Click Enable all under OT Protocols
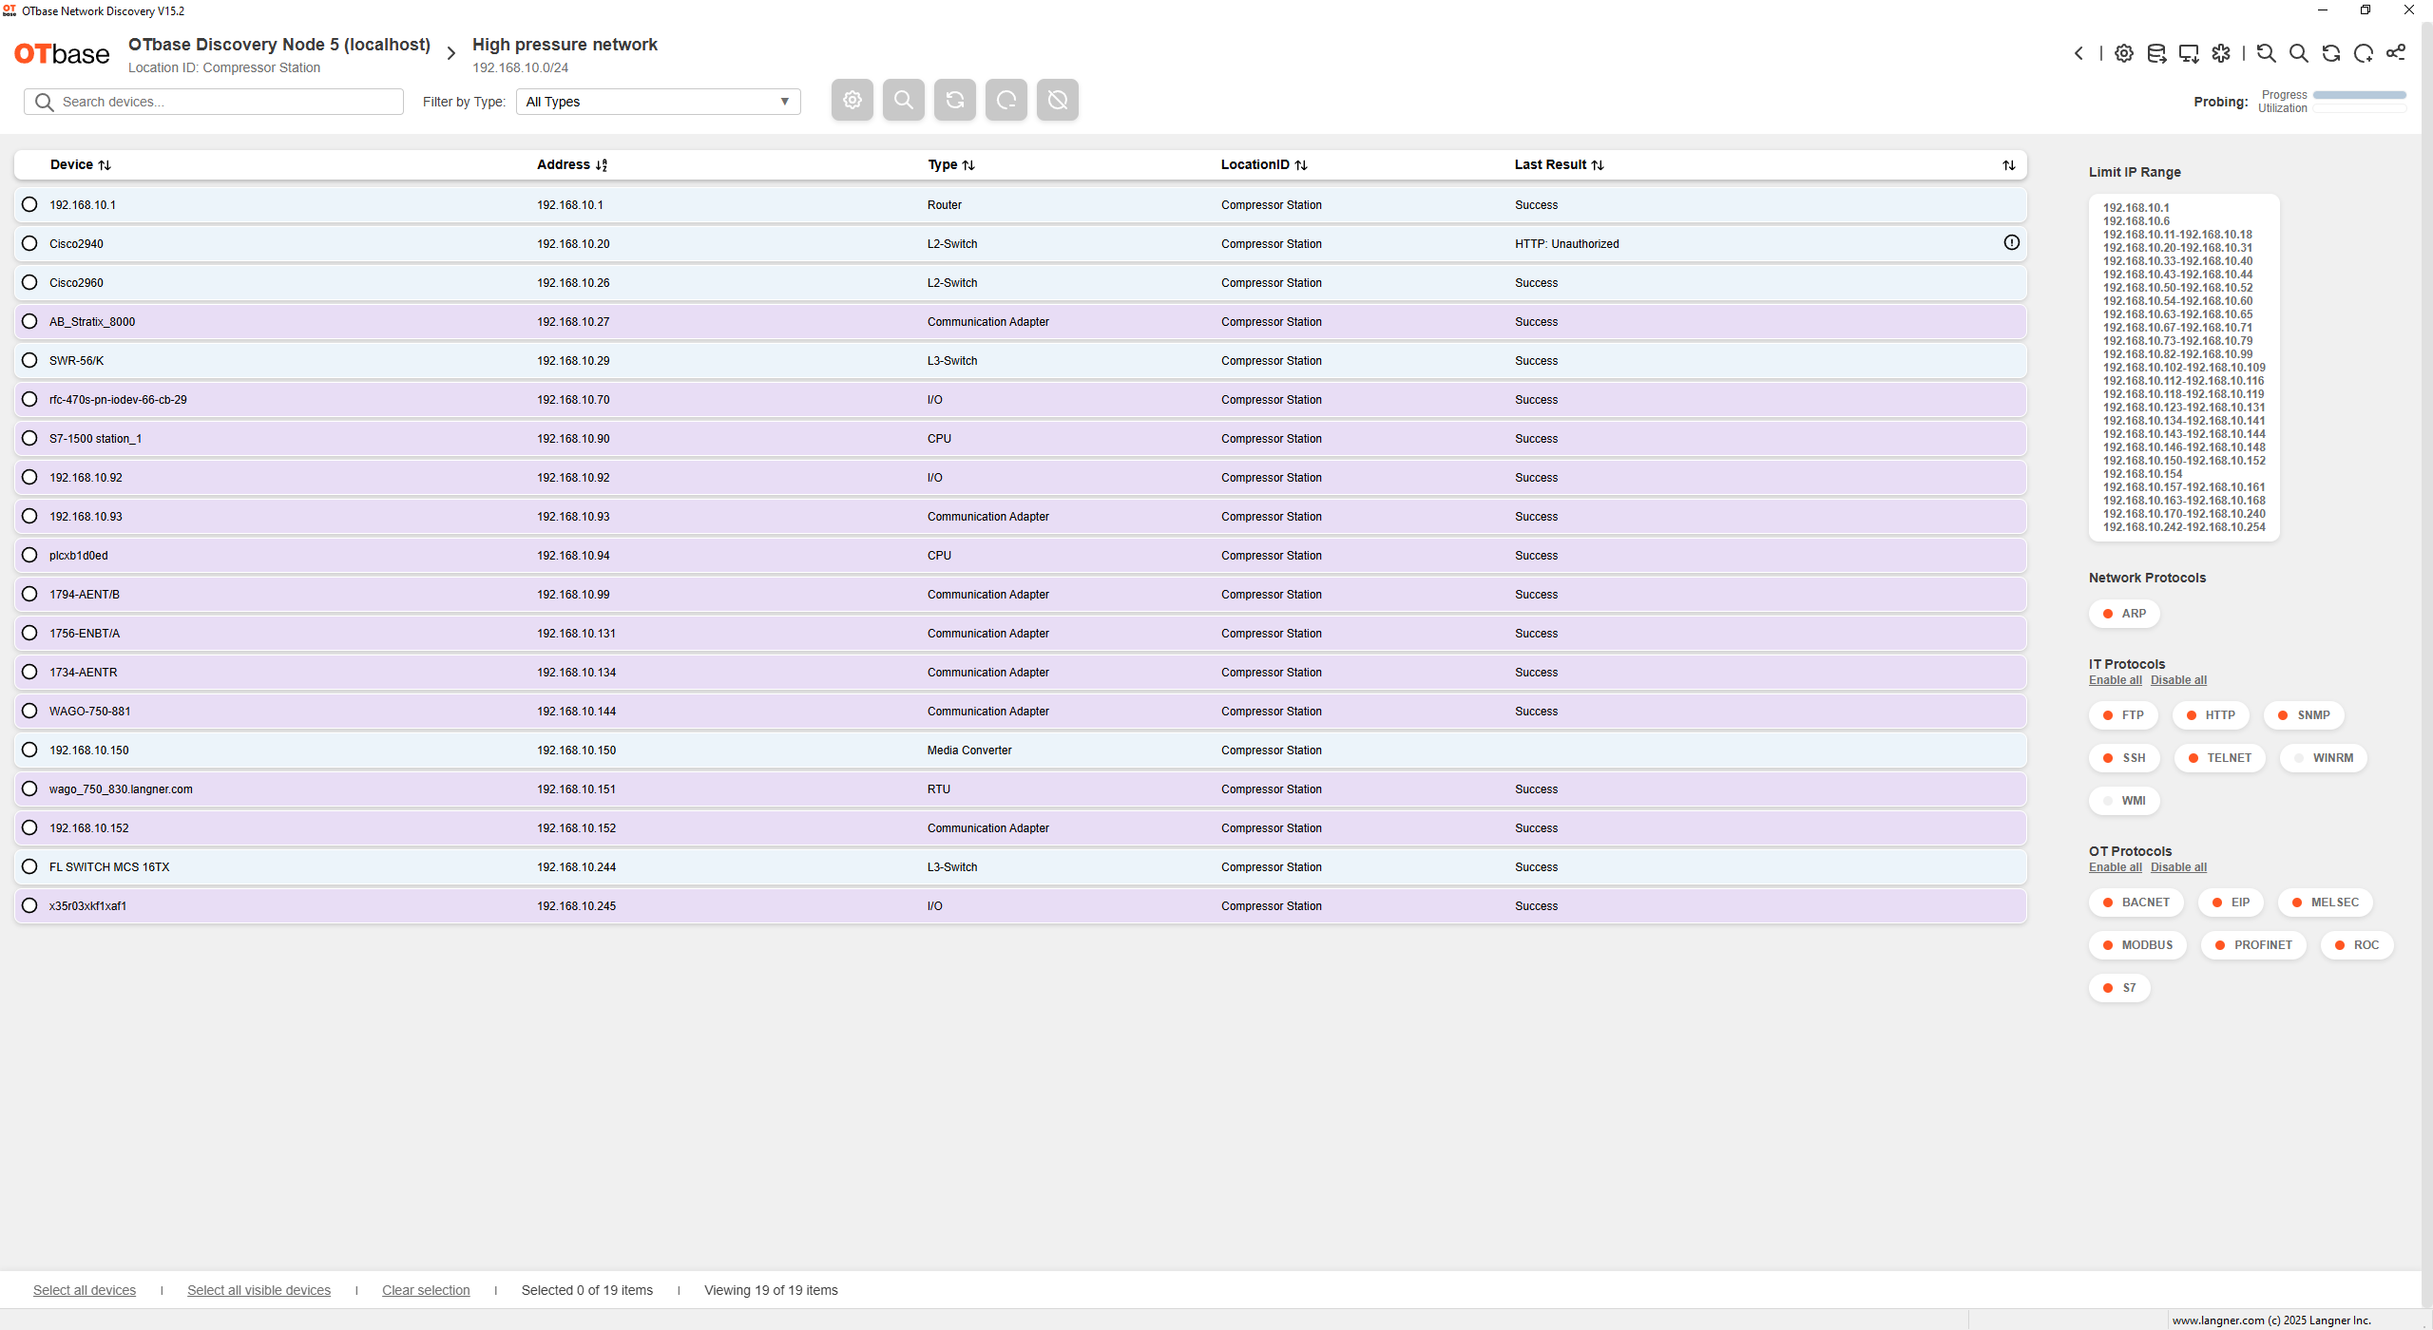This screenshot has width=2433, height=1330. point(2115,867)
